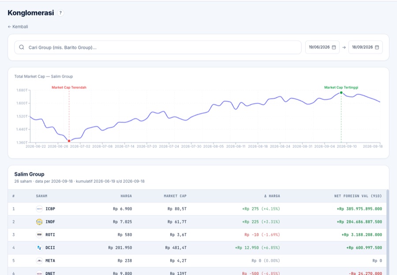Select the INDF ticker text
This screenshot has width=397, height=275.
coord(50,222)
